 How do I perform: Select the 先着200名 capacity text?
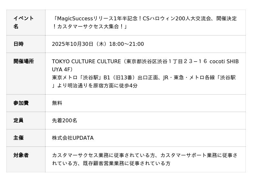[64, 121]
